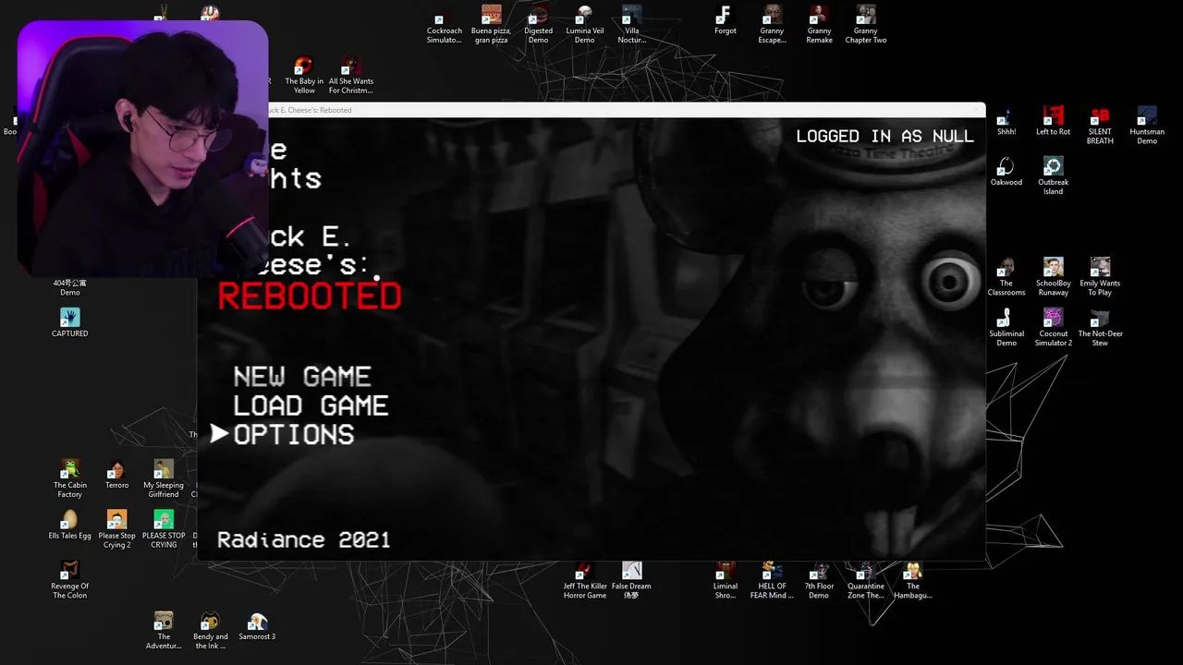Open the Huntsman Demo desktop icon
Viewport: 1183px width, 665px height.
click(x=1147, y=127)
